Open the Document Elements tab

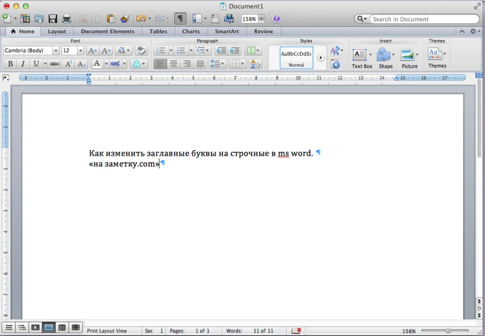click(x=108, y=31)
